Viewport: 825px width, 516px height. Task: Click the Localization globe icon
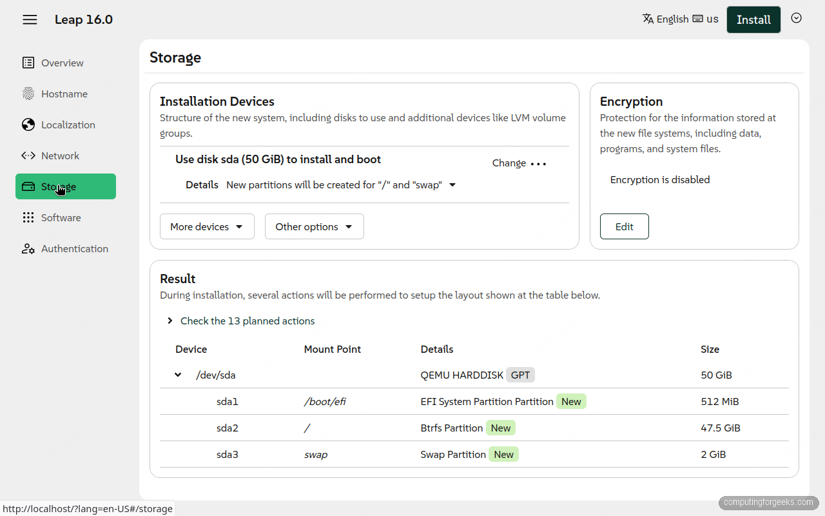[x=28, y=124]
